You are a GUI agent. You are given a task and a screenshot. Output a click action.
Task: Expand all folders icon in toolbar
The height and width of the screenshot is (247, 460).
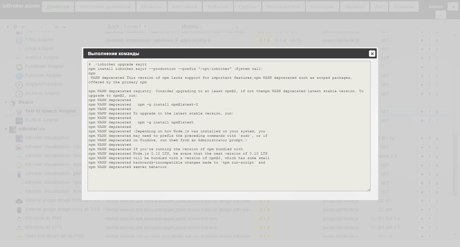pyautogui.click(x=65, y=27)
